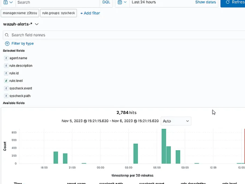Image resolution: width=245 pixels, height=184 pixels.
Task: Refresh the query results
Action: point(233,2)
